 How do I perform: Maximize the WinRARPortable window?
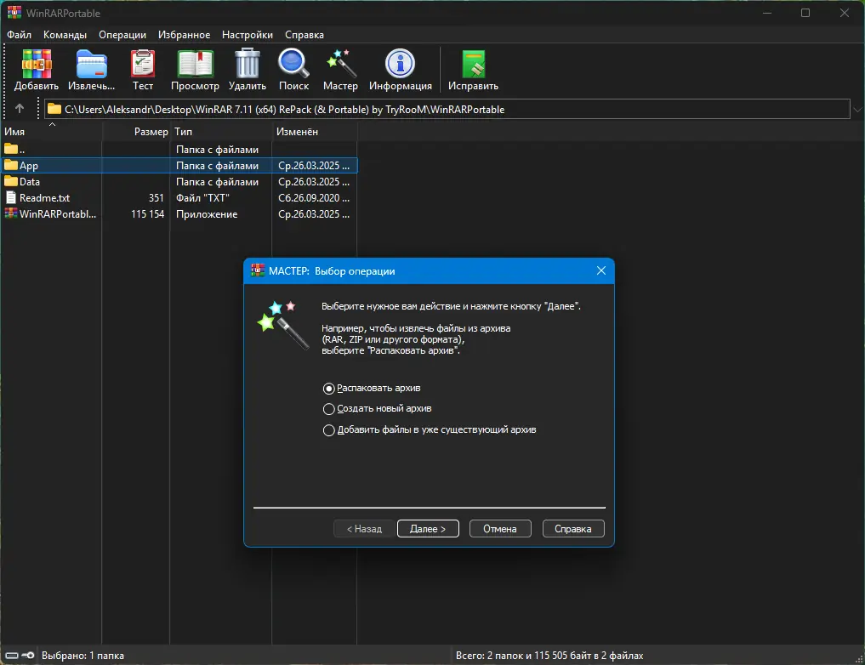(x=805, y=13)
